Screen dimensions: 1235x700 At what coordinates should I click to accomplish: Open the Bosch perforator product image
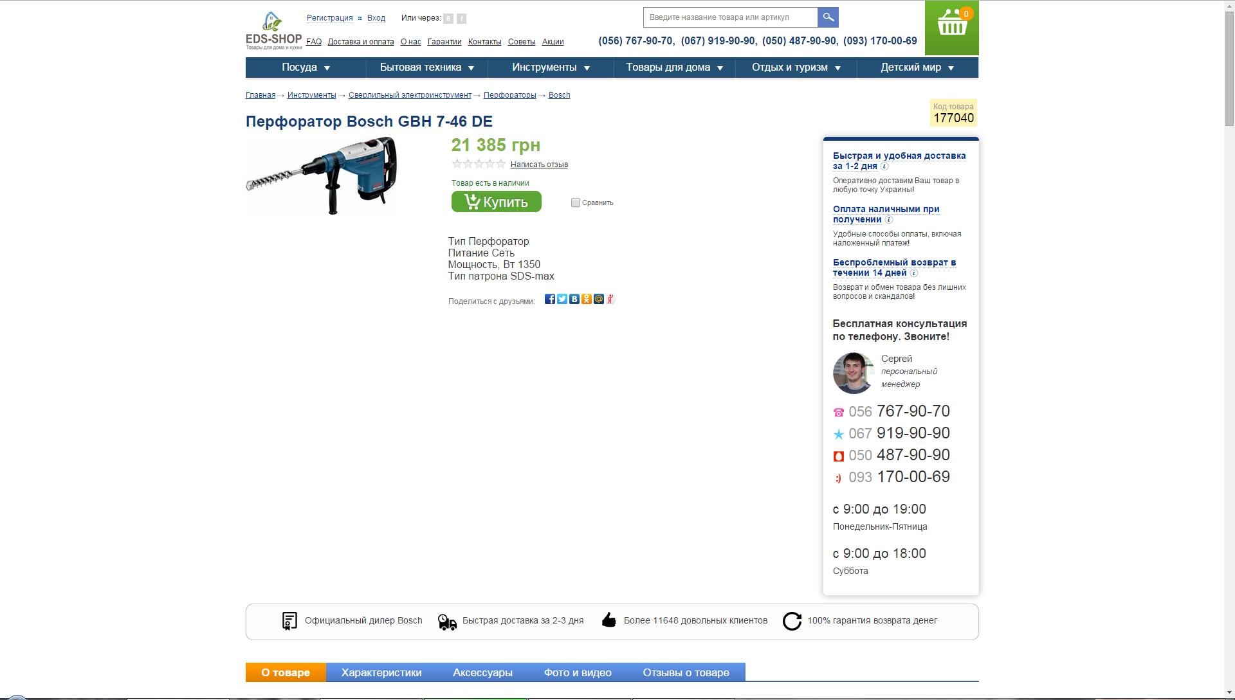(322, 175)
